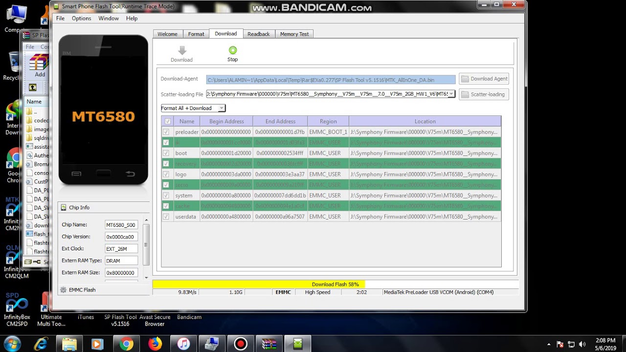
Task: Open the Windows Start button
Action: (12, 344)
